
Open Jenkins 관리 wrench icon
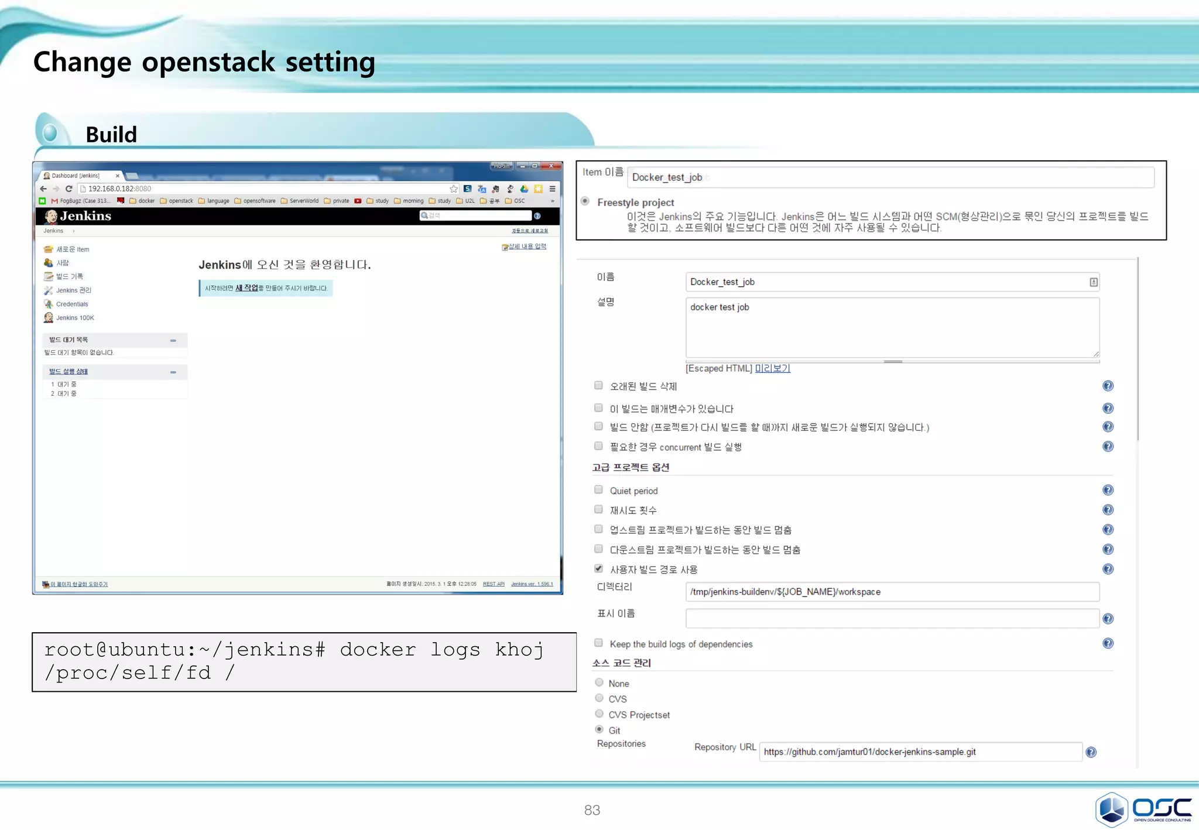coord(49,290)
